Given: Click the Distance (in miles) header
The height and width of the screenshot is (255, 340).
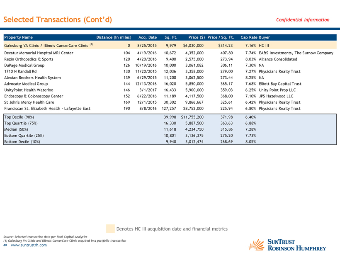Looking at the screenshot, I should (x=113, y=37).
